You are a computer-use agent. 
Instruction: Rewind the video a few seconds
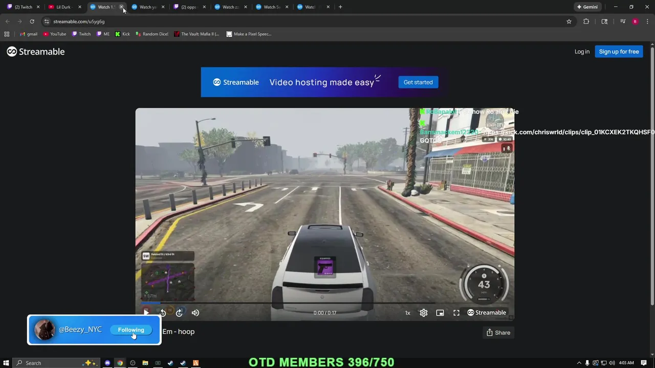click(163, 313)
